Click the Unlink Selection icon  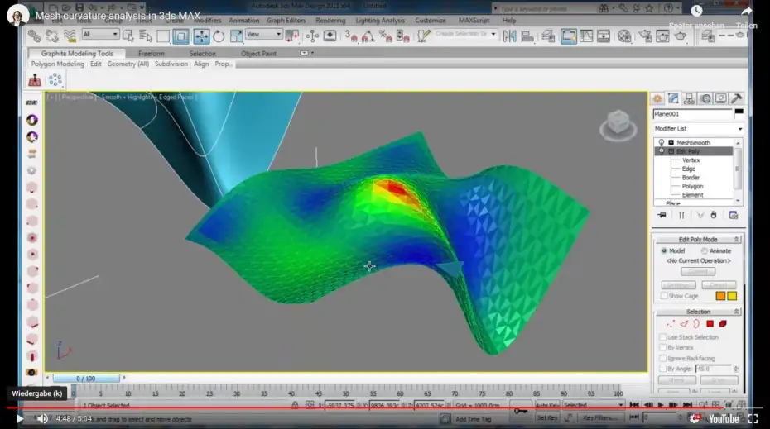52,36
